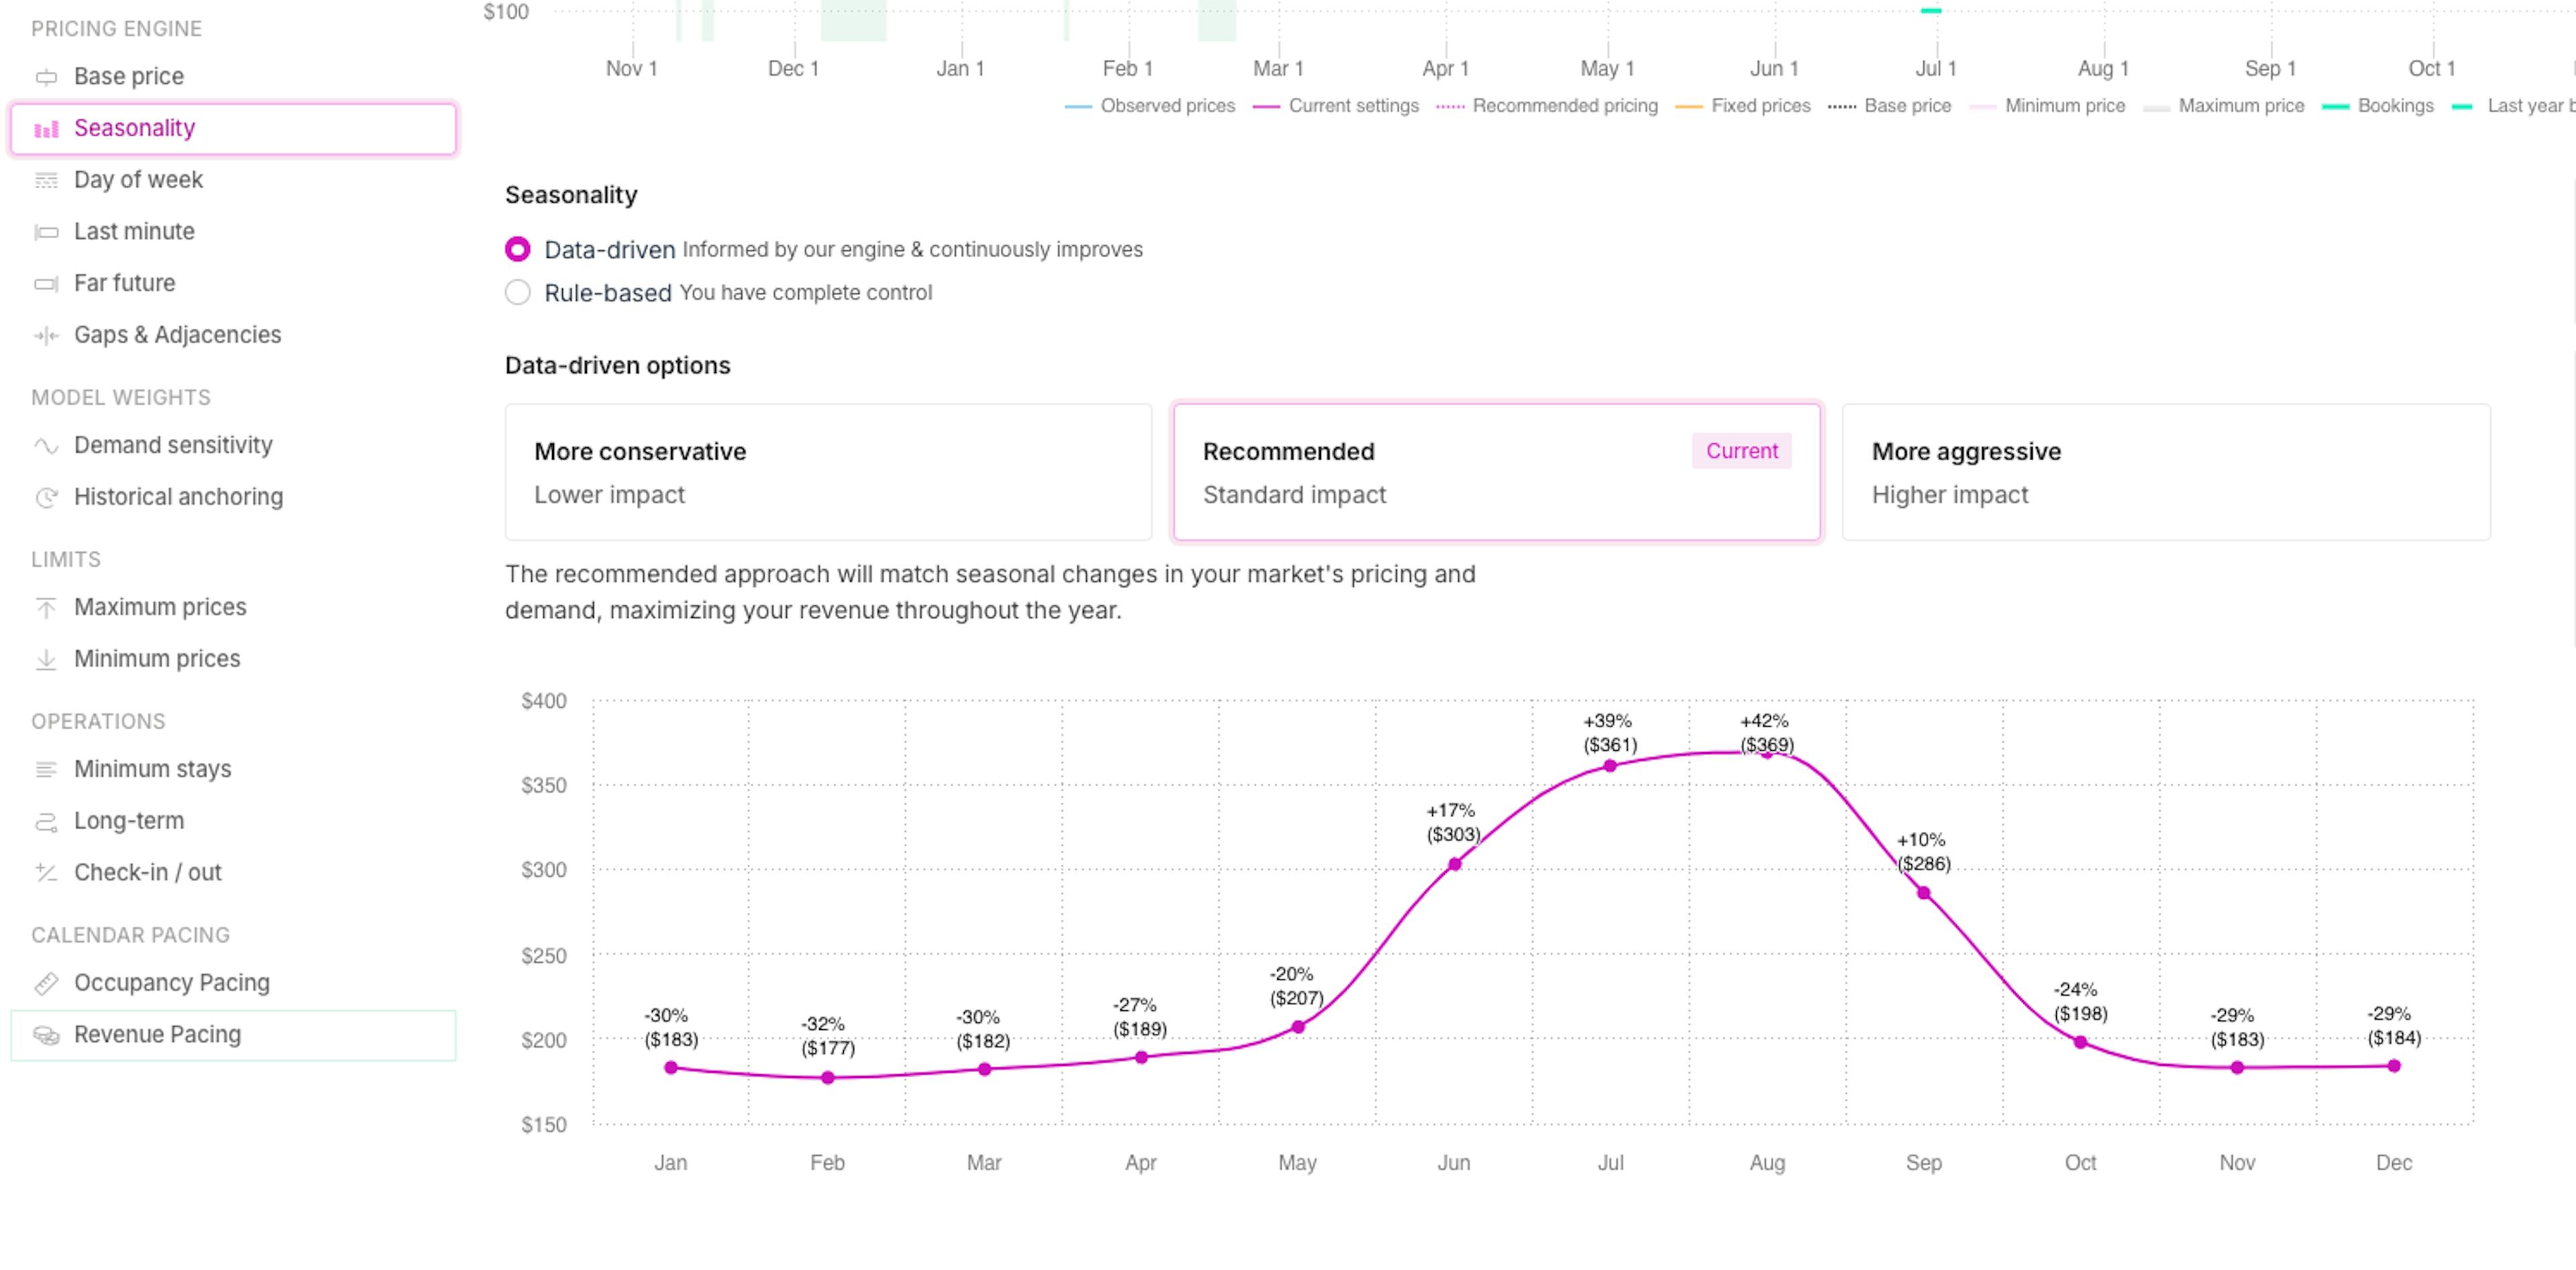
Task: Click the Last minute icon
Action: 46,232
